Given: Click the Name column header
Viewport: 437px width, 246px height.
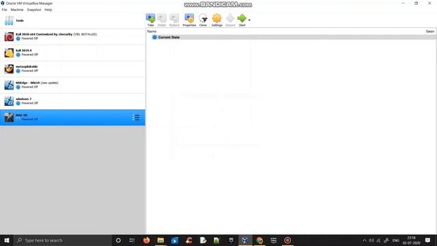Looking at the screenshot, I should (x=152, y=31).
